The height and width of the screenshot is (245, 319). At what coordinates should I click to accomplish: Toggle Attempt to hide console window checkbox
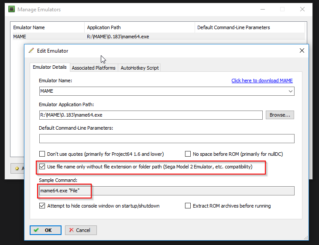pos(42,206)
